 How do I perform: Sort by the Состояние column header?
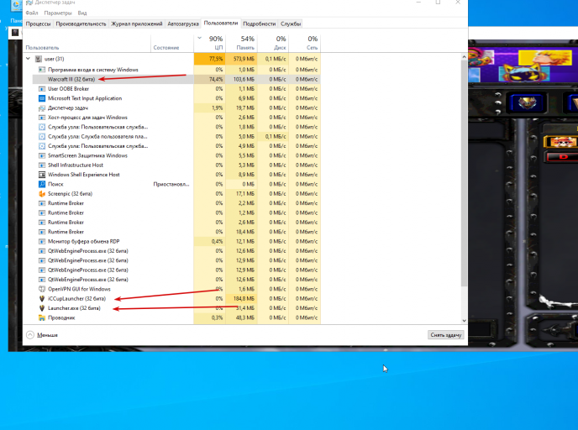tap(172, 44)
